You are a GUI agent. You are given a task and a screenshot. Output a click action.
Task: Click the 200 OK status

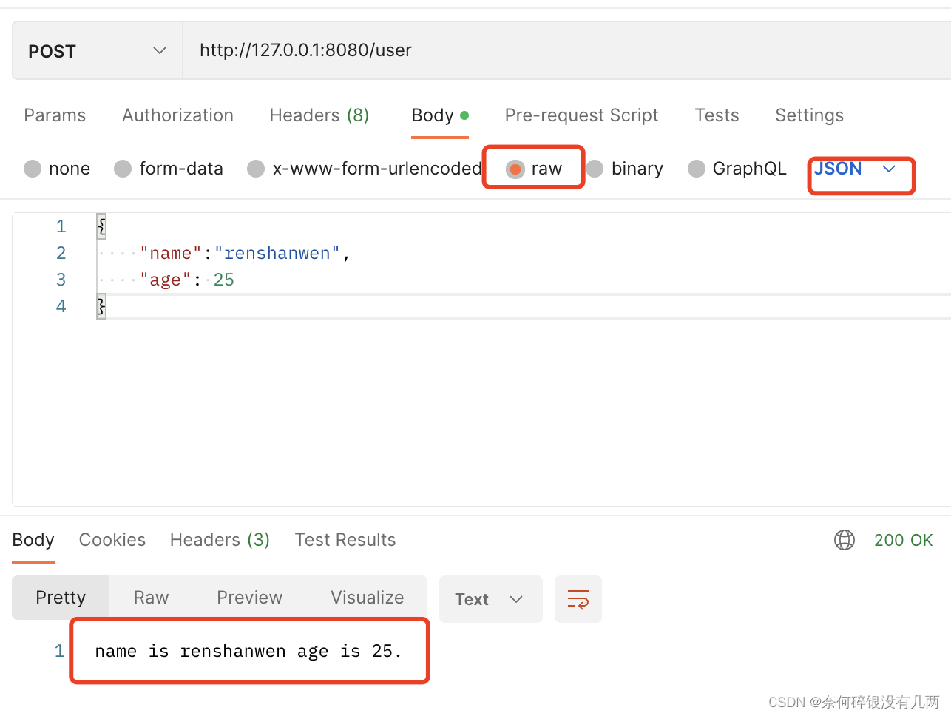(x=903, y=540)
